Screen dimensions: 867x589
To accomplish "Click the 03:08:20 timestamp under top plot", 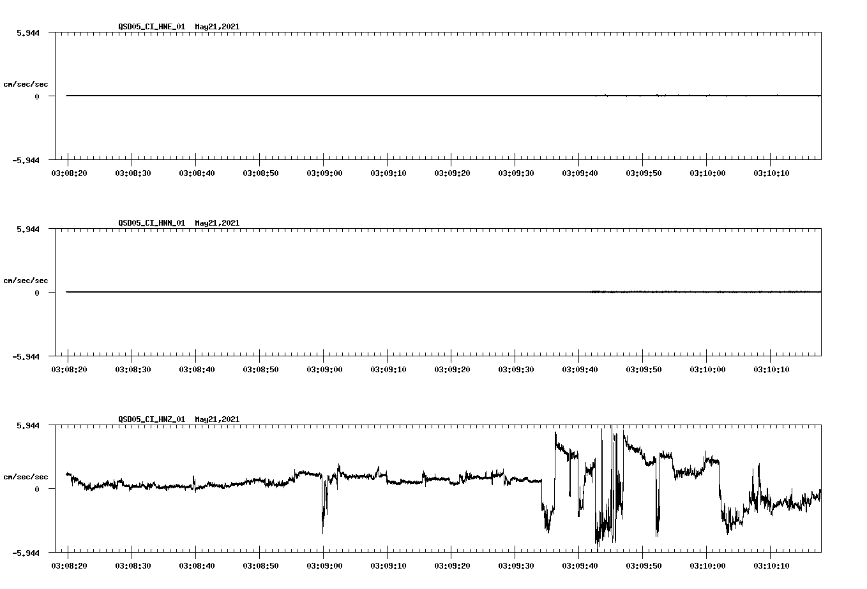I will click(x=70, y=171).
